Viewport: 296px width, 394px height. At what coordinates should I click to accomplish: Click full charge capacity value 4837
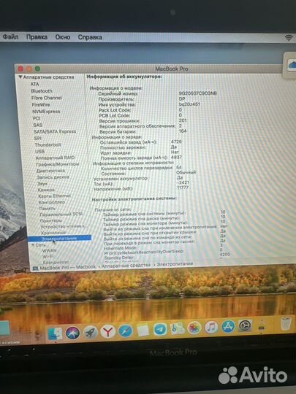click(176, 158)
